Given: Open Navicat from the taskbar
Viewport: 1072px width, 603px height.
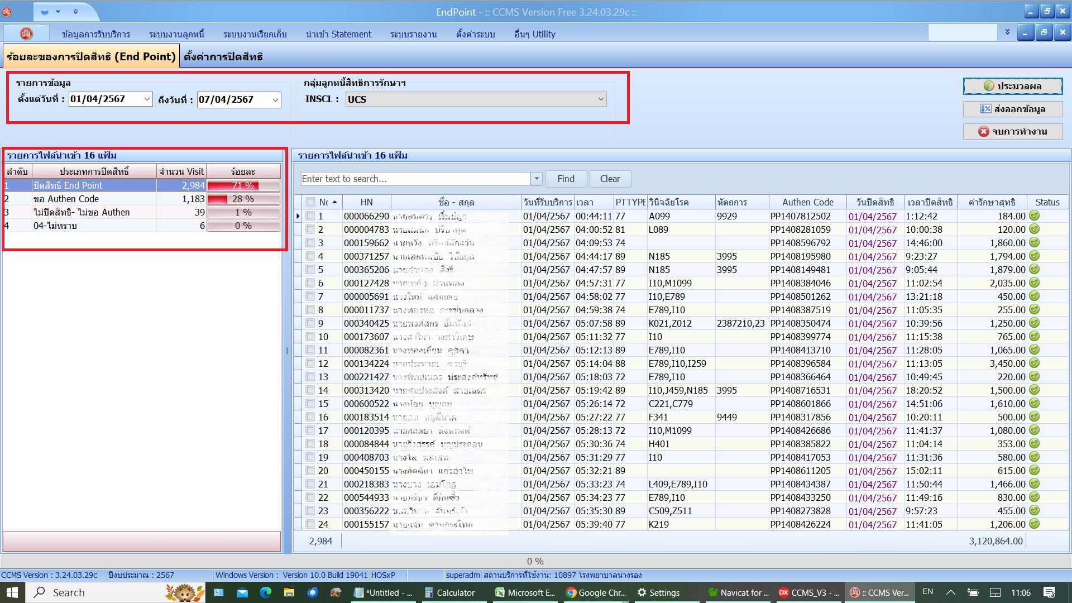Looking at the screenshot, I should pos(738,592).
